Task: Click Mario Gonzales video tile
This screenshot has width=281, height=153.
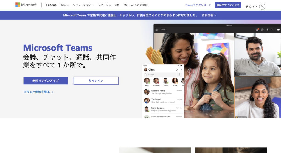Action: pyautogui.click(x=257, y=54)
